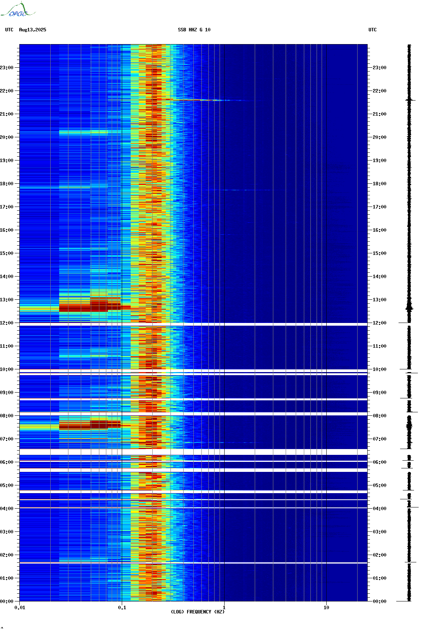
Task: Click 02:00 on the right time axis
Action: tap(380, 555)
